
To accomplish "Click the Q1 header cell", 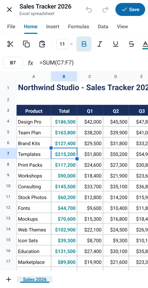I will coord(90,111).
